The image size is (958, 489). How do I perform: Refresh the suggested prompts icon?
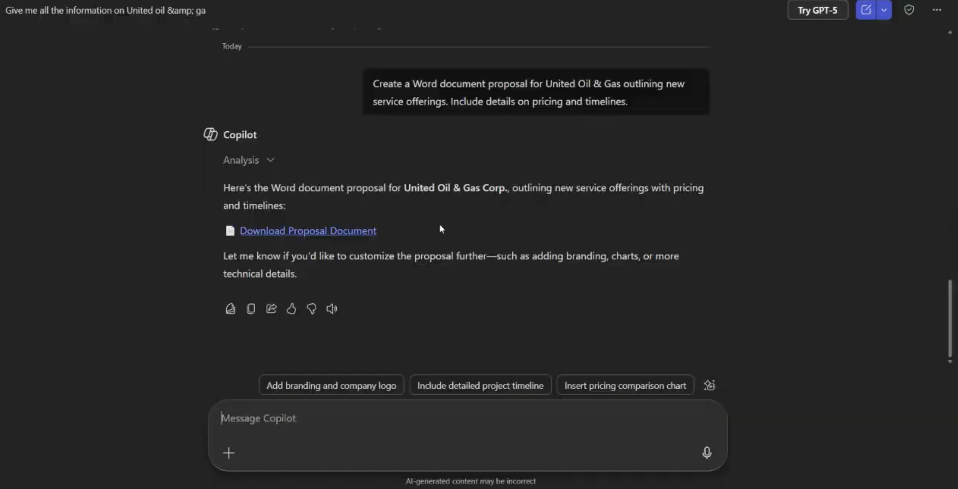click(709, 385)
